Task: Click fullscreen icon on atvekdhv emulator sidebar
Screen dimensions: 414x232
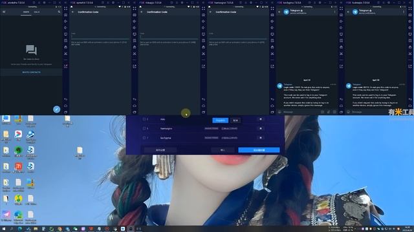Action: tap(65, 8)
